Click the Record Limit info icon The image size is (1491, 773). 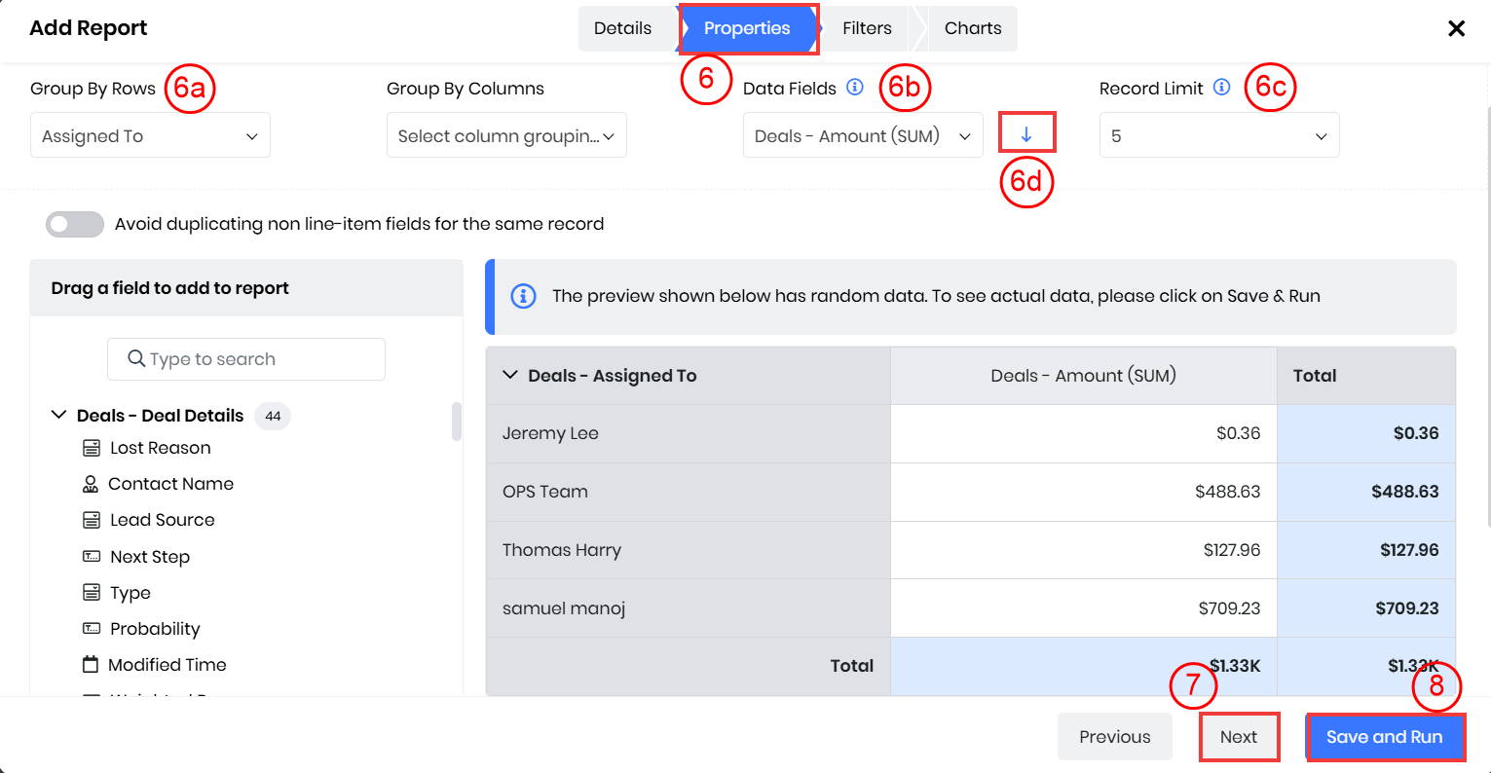tap(1221, 87)
